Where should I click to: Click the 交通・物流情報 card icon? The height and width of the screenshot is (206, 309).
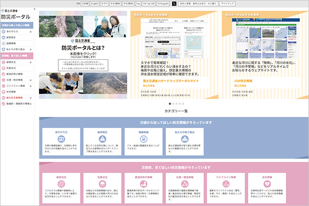coord(185,184)
